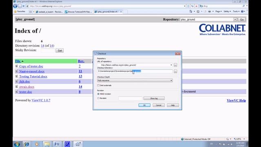Image resolution: width=261 pixels, height=147 pixels.
Task: Open Favorites star button
Action: (x=20, y=11)
